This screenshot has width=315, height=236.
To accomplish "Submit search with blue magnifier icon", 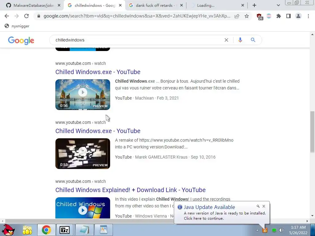I will click(x=253, y=40).
